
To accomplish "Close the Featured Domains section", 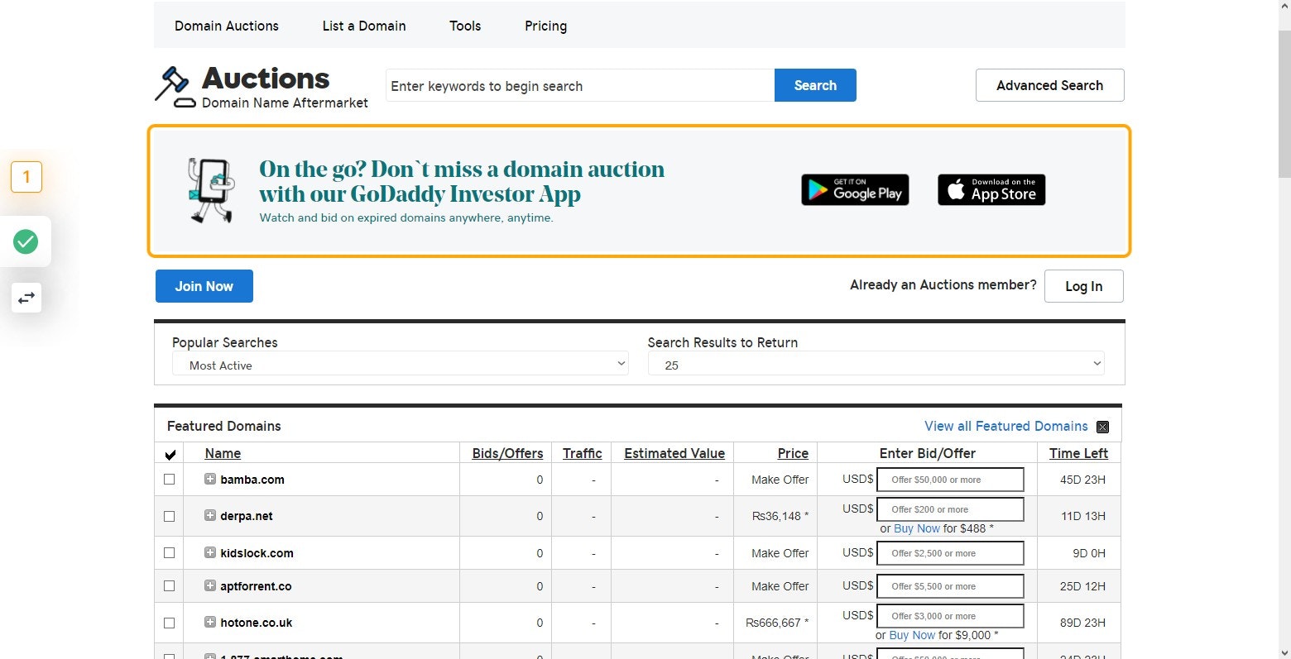I will 1102,427.
